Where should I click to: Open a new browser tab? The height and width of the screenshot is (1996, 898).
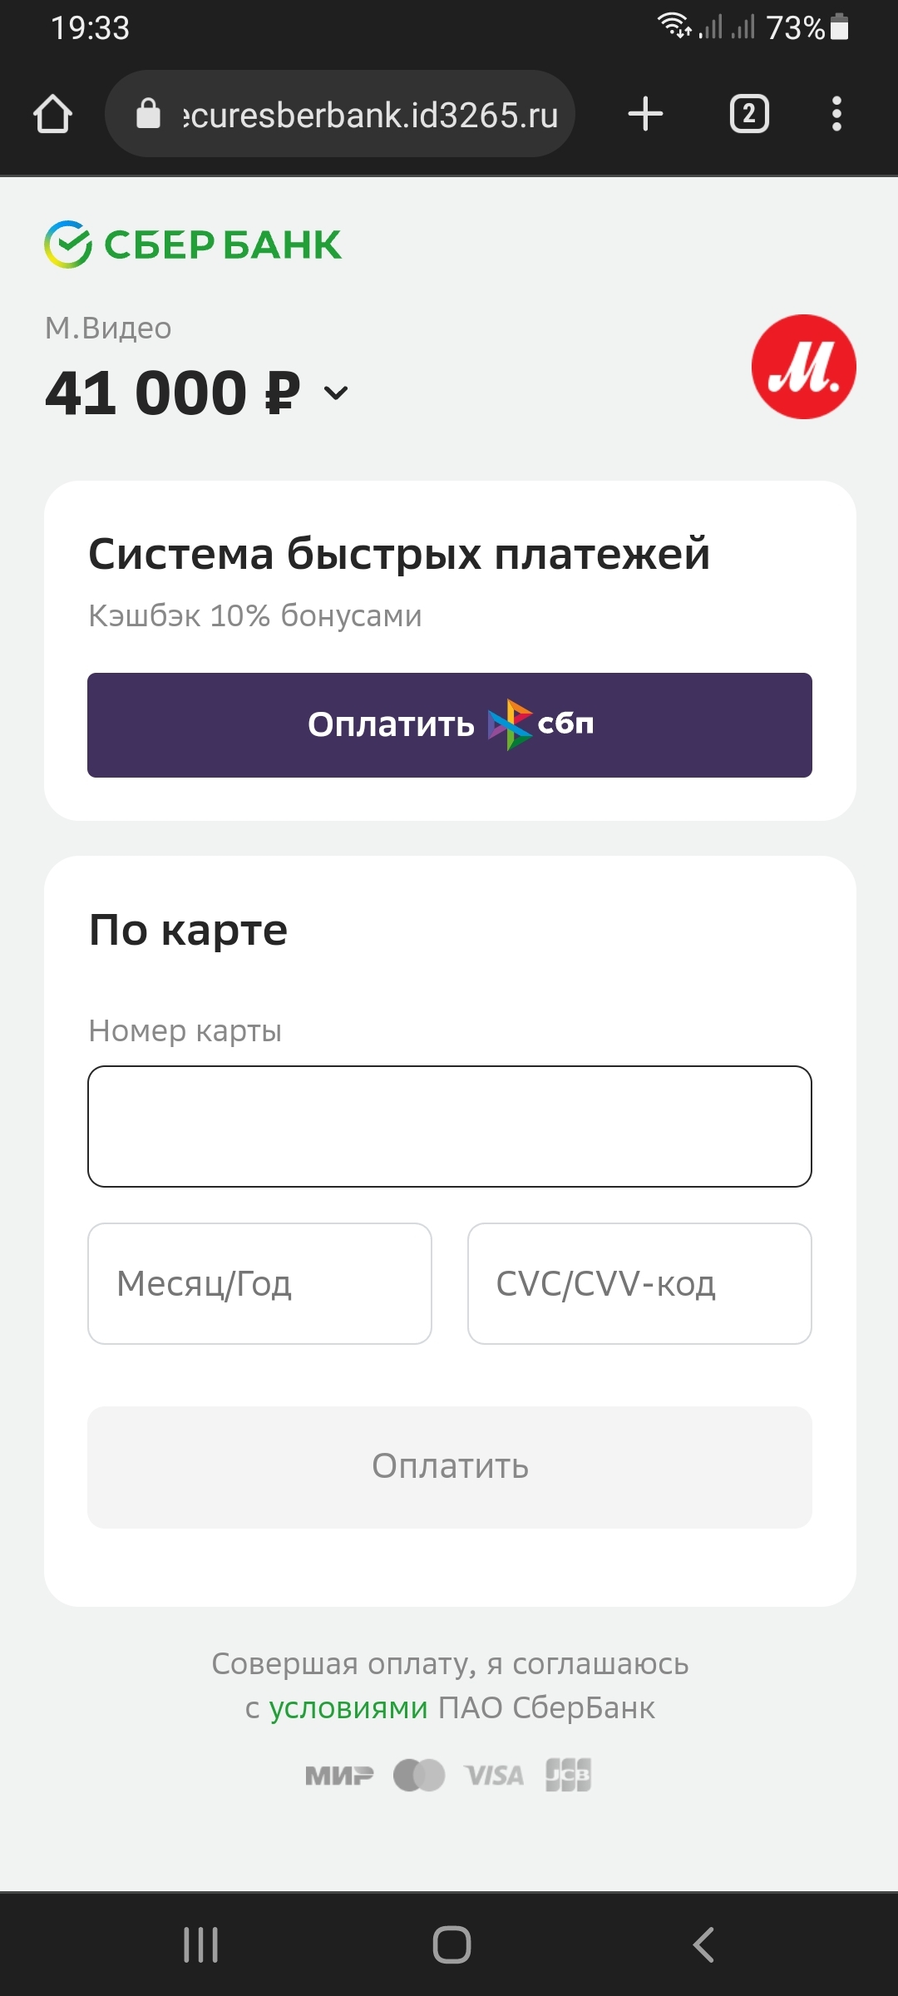(645, 114)
